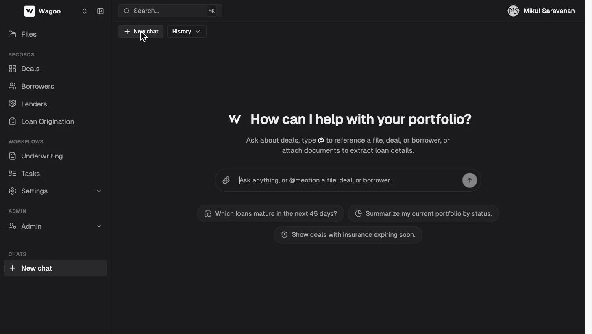Focus the top Search box
This screenshot has width=592, height=334.
point(170,11)
